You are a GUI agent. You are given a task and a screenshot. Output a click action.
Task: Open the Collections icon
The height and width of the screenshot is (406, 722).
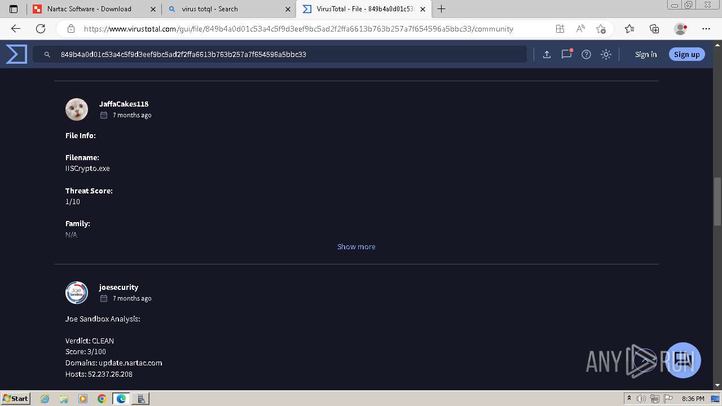(654, 29)
